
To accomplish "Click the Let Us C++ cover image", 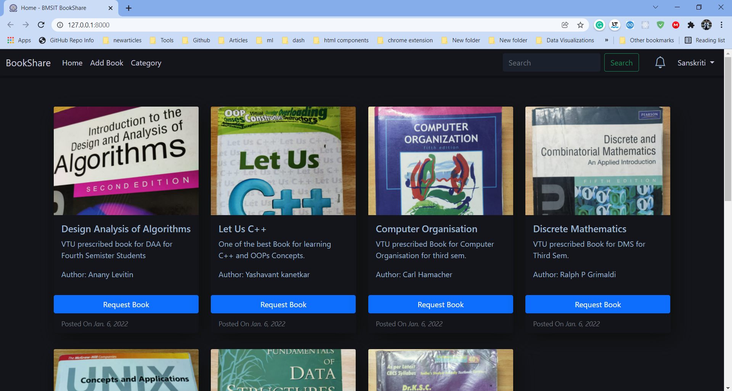I will click(283, 161).
